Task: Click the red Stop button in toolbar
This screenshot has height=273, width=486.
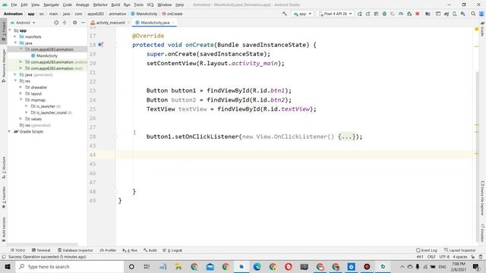Action: 418,14
